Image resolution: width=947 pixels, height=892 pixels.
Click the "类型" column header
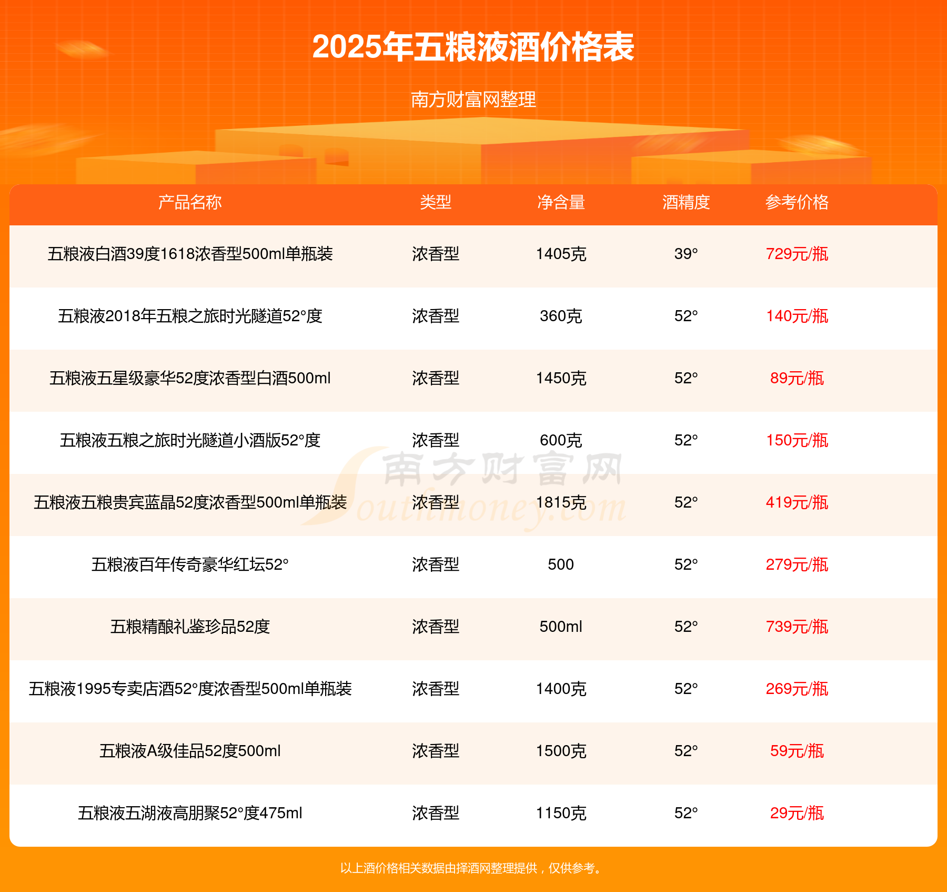pos(436,202)
